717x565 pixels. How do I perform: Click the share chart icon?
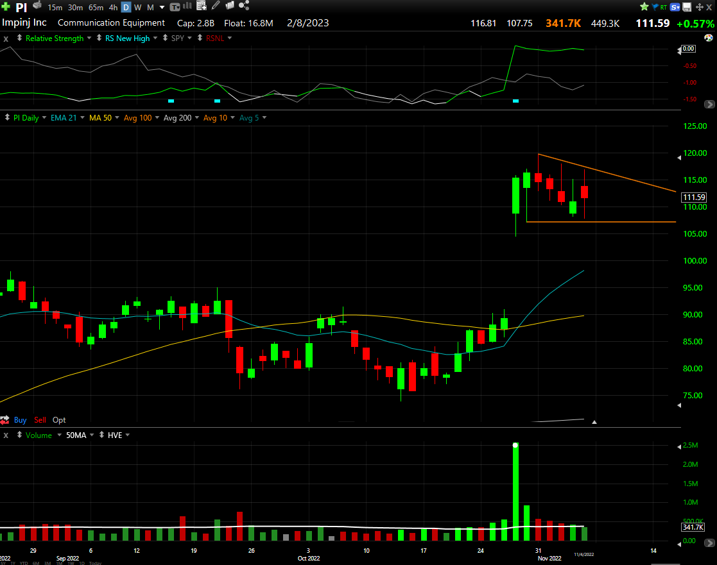click(x=244, y=6)
